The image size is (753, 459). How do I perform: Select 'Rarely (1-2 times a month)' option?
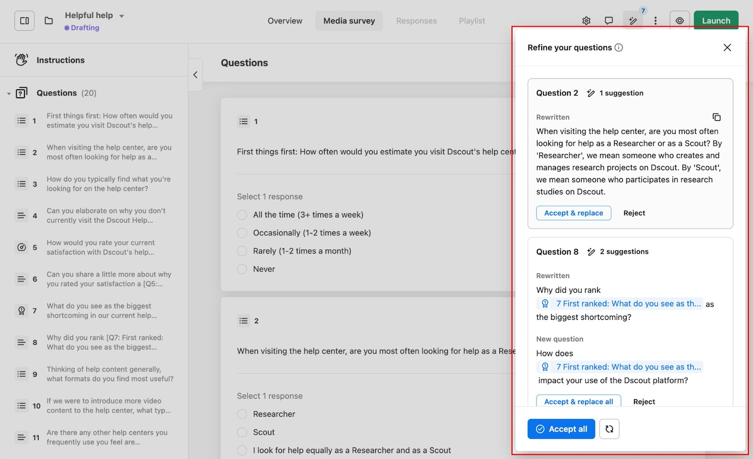(242, 251)
